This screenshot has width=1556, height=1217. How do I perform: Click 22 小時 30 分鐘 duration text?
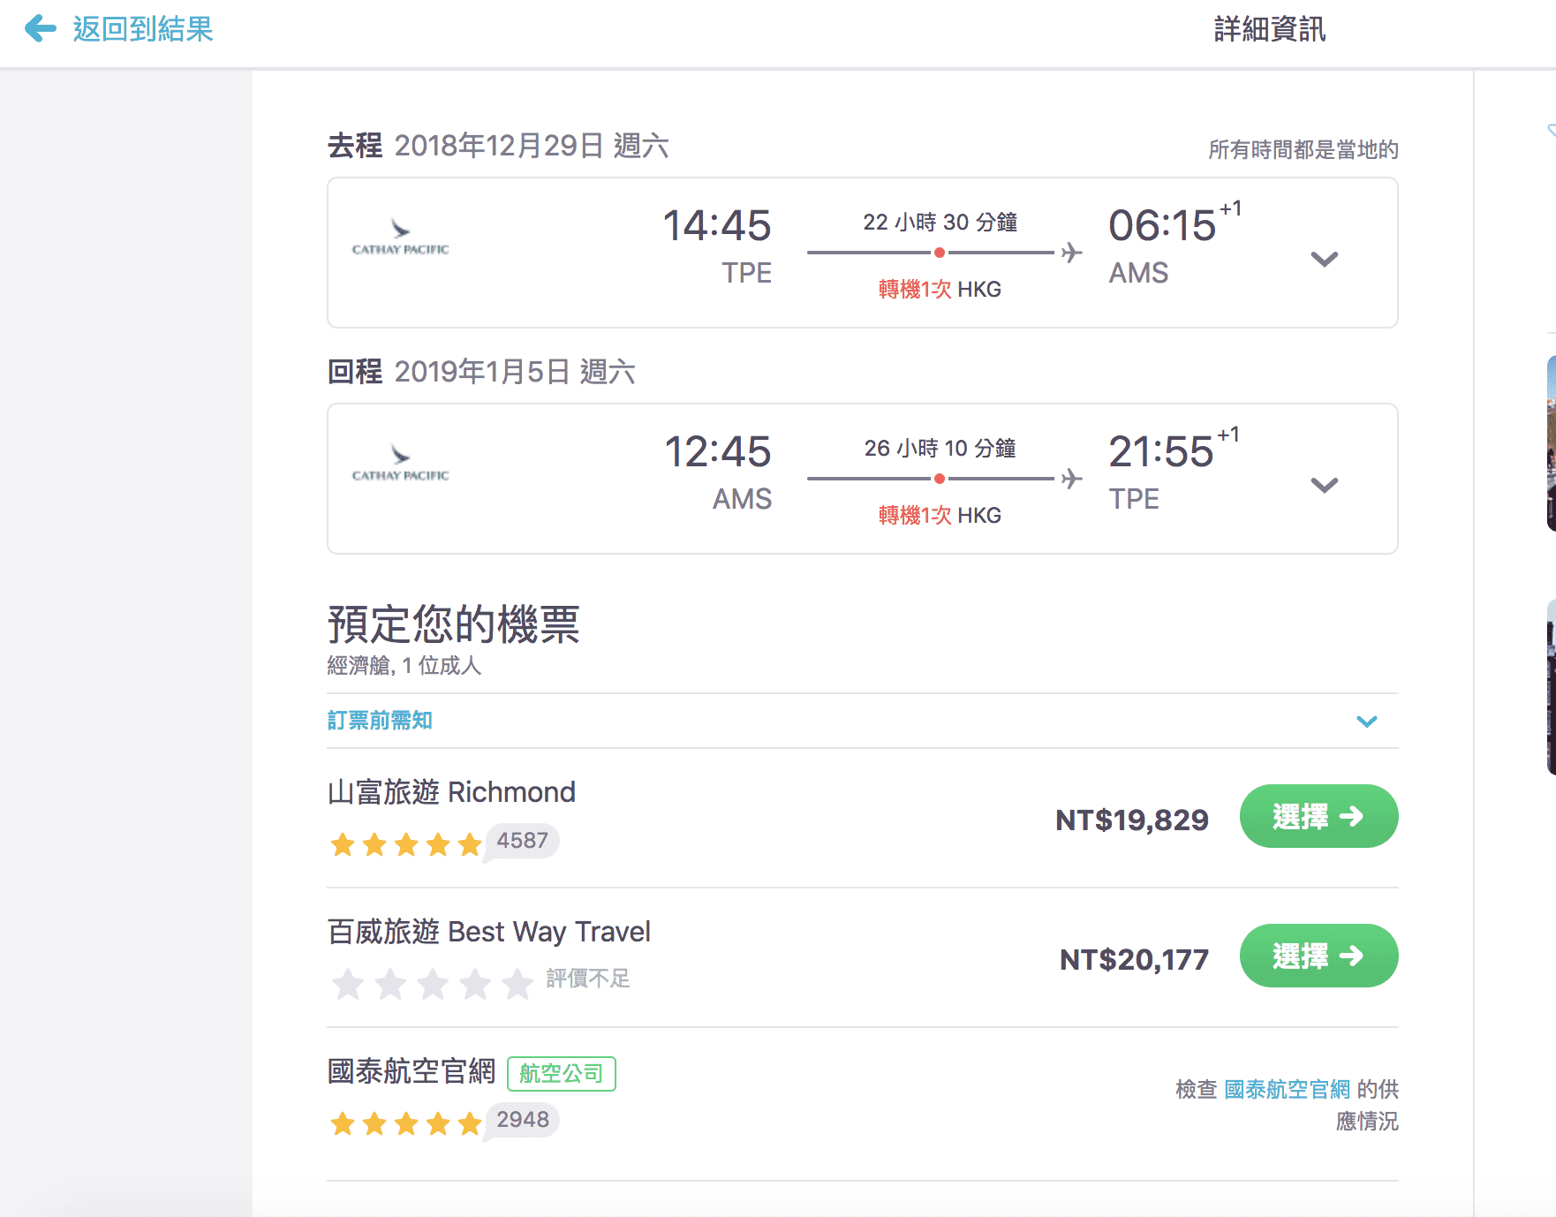point(940,222)
